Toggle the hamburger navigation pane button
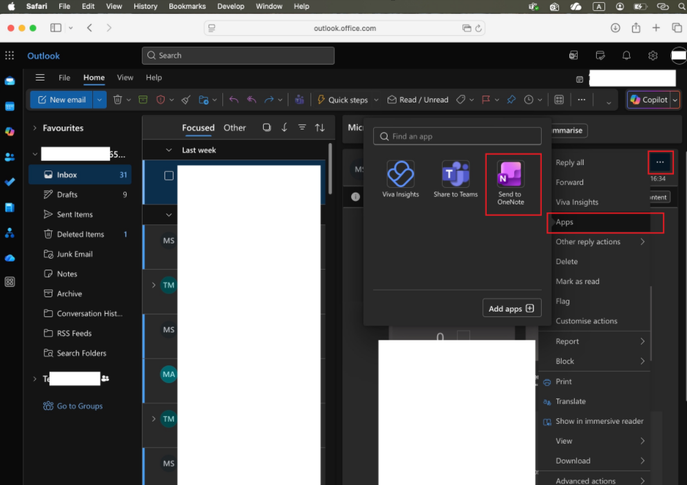Screen dimensions: 687x485 pos(40,78)
